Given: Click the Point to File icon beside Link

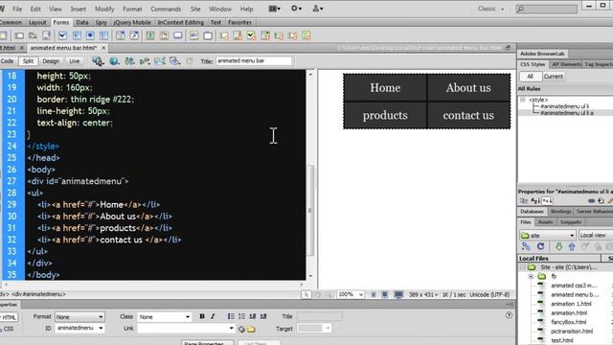Looking at the screenshot, I should pos(241,329).
